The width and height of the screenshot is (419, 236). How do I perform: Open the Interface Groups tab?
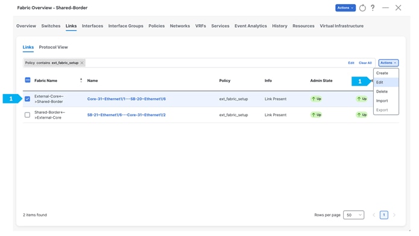[125, 26]
